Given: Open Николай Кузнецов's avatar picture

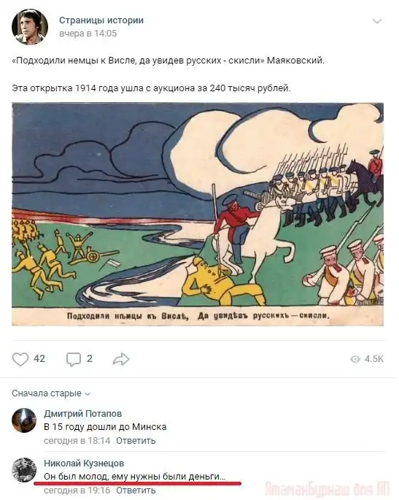Looking at the screenshot, I should click(24, 470).
